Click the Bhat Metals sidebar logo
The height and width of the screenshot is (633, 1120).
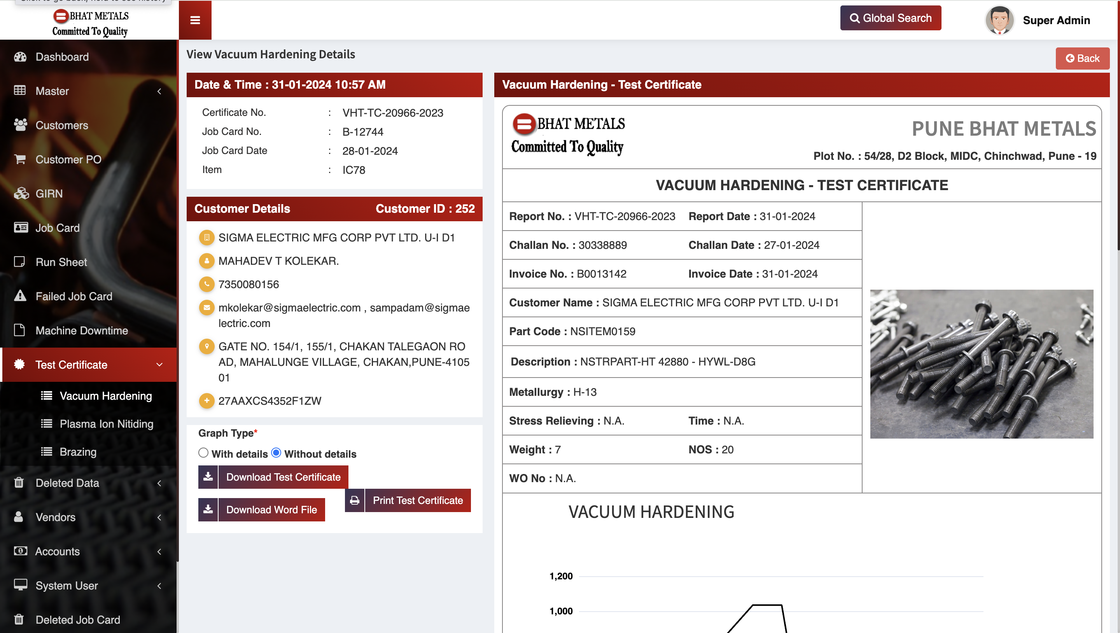pos(91,23)
